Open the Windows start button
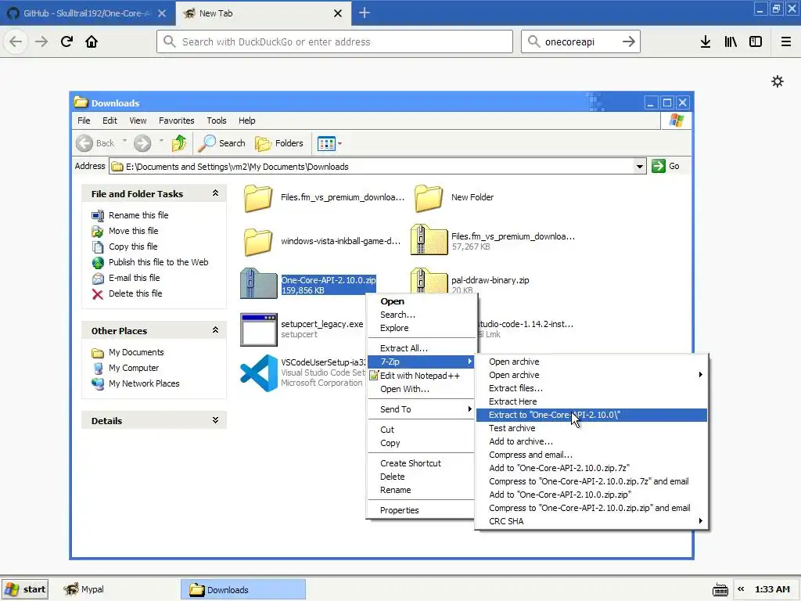 coord(25,589)
